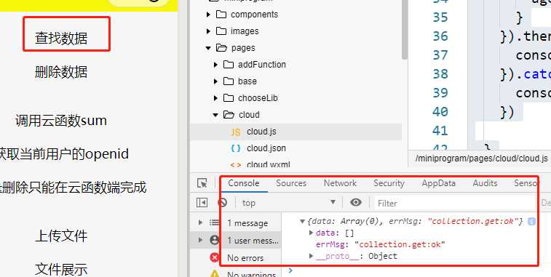Click the 删除数据 button

[61, 72]
